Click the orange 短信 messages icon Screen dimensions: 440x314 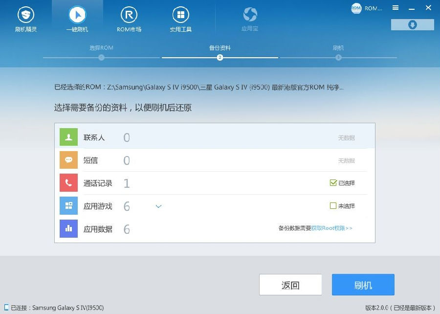pyautogui.click(x=68, y=160)
